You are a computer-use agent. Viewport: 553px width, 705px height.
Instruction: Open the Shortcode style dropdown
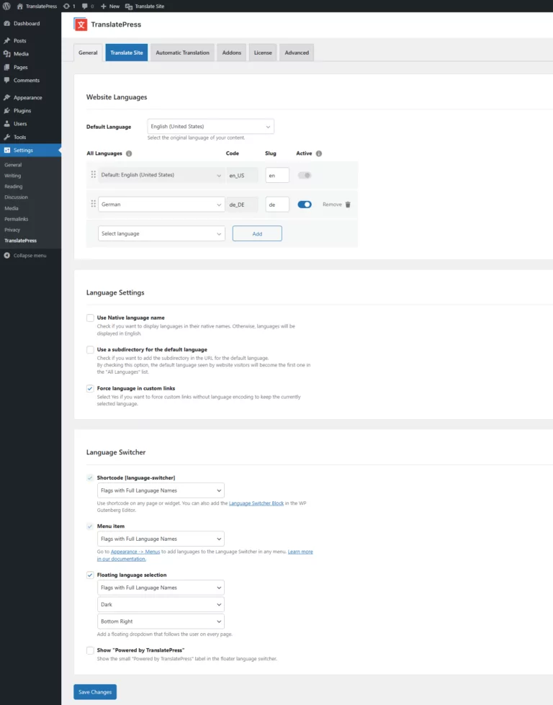tap(161, 490)
